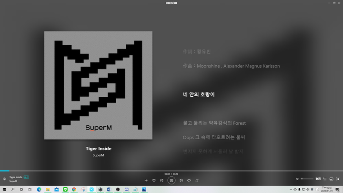Viewport: 343px width, 193px height.
Task: Click the Hi-Fi audio quality badge
Action: [26, 177]
